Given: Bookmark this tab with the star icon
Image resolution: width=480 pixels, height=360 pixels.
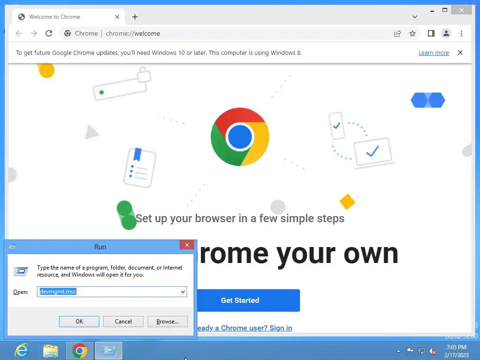Looking at the screenshot, I should 412,33.
